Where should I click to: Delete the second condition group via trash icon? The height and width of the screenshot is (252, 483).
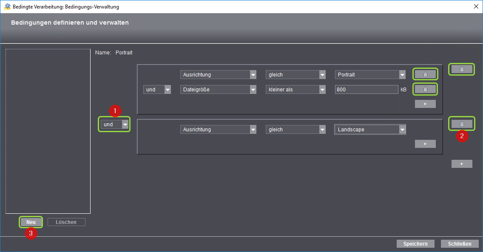[462, 124]
